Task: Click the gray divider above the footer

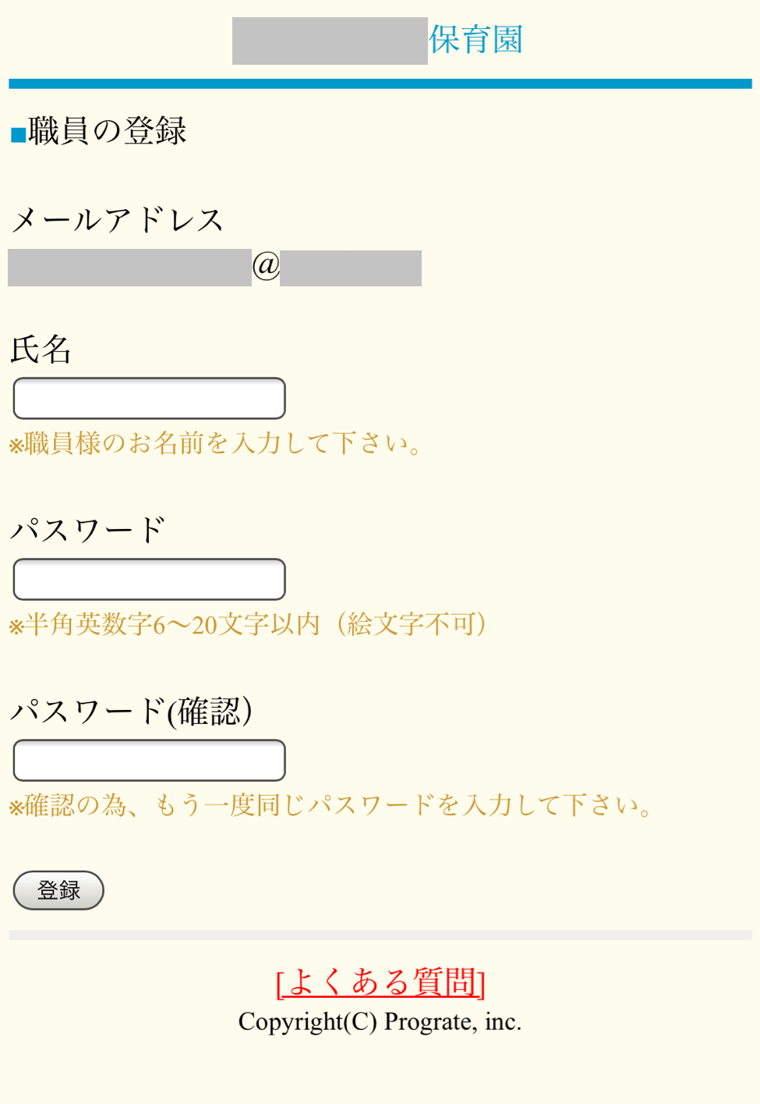Action: (x=380, y=935)
